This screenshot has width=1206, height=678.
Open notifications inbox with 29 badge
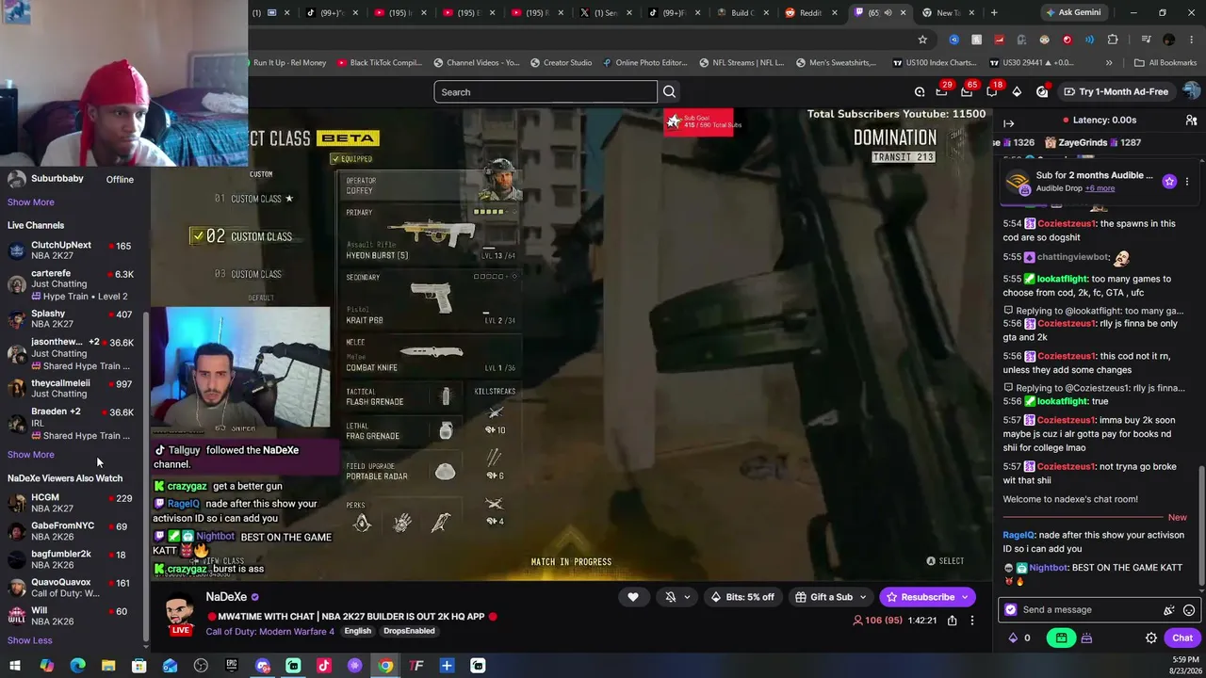[x=942, y=90]
